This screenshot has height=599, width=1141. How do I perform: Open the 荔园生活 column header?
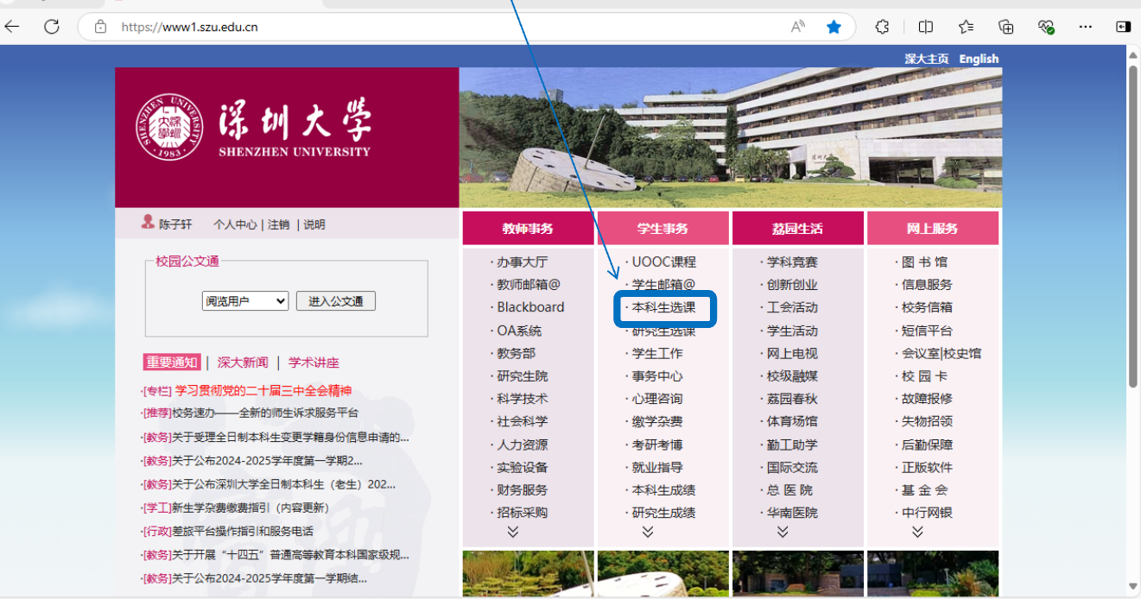pos(798,229)
